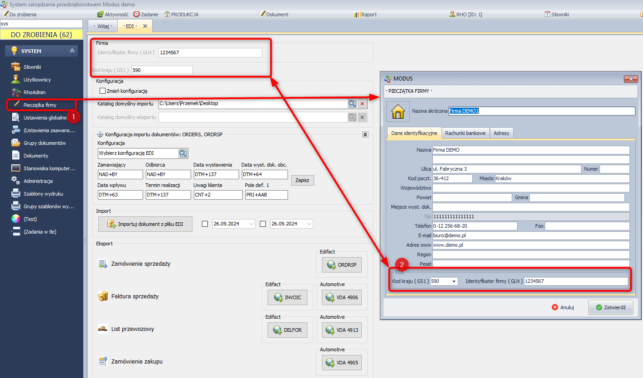643x378 pixels.
Task: Collapse the SYSTEM sidebar section
Action: click(x=72, y=51)
